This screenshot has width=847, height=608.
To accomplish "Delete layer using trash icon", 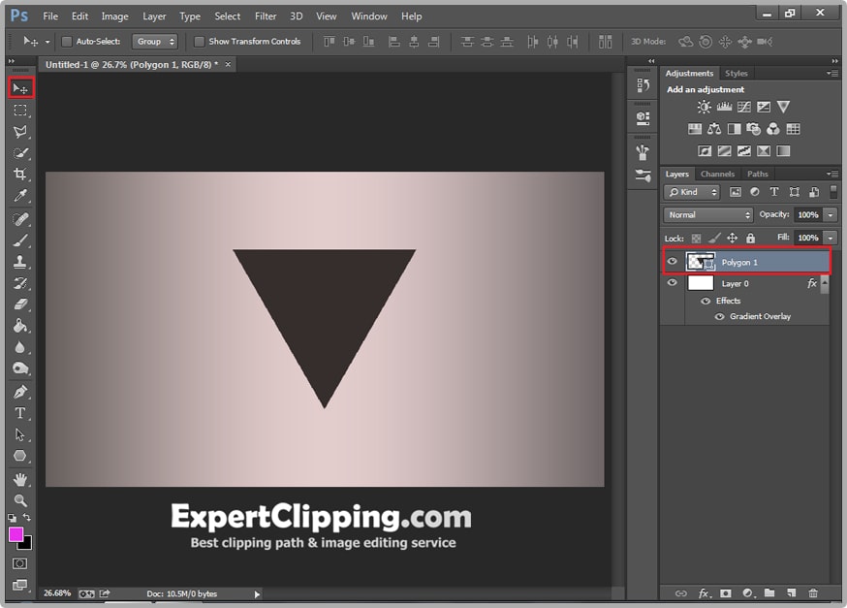I will click(813, 592).
